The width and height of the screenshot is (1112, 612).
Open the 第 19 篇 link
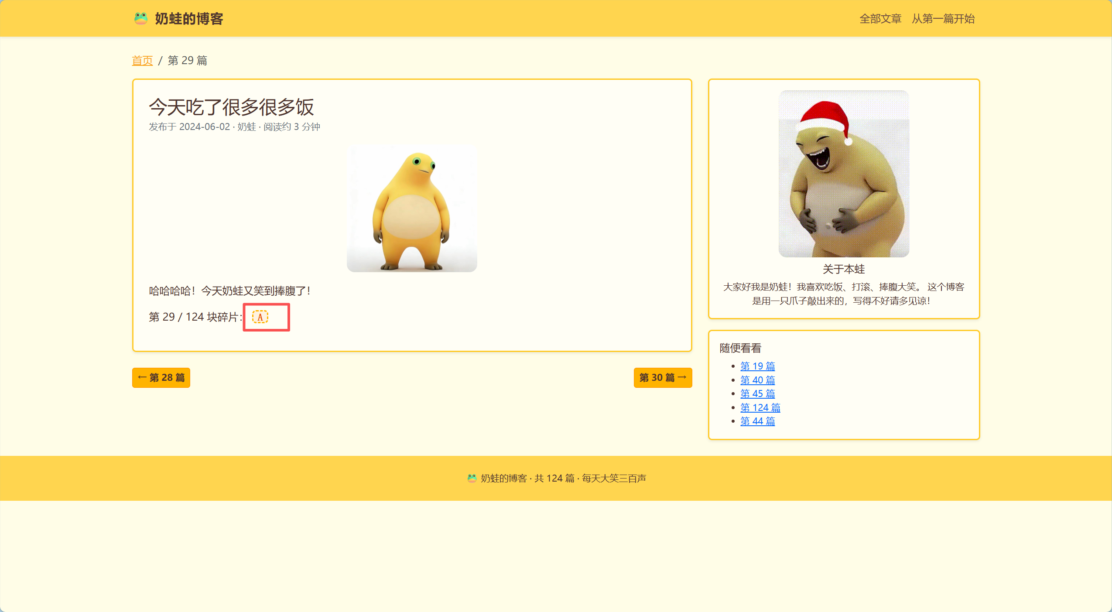tap(757, 366)
